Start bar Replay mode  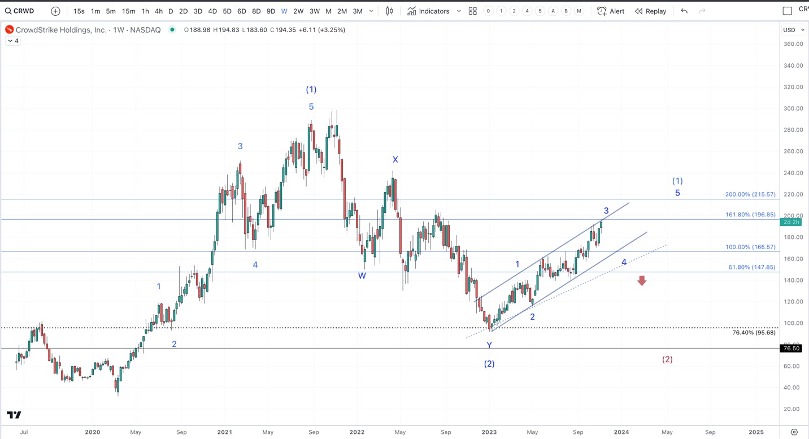click(650, 11)
